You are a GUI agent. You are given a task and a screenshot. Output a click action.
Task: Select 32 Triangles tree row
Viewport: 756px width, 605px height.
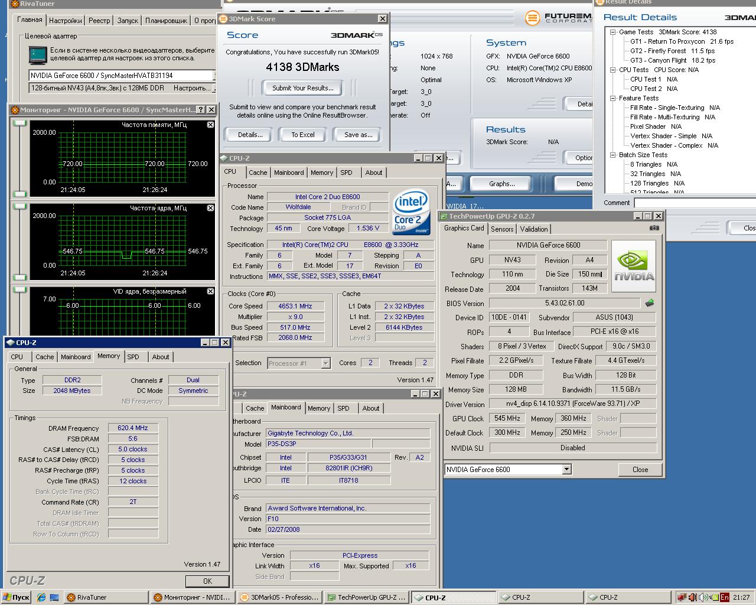click(x=656, y=174)
